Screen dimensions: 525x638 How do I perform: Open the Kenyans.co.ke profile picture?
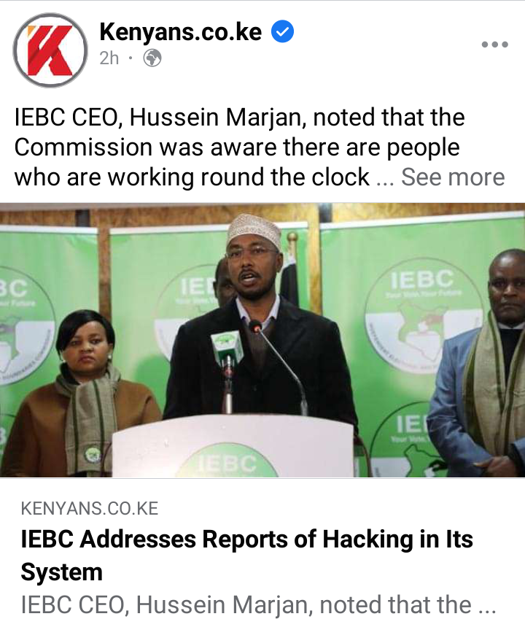point(50,50)
